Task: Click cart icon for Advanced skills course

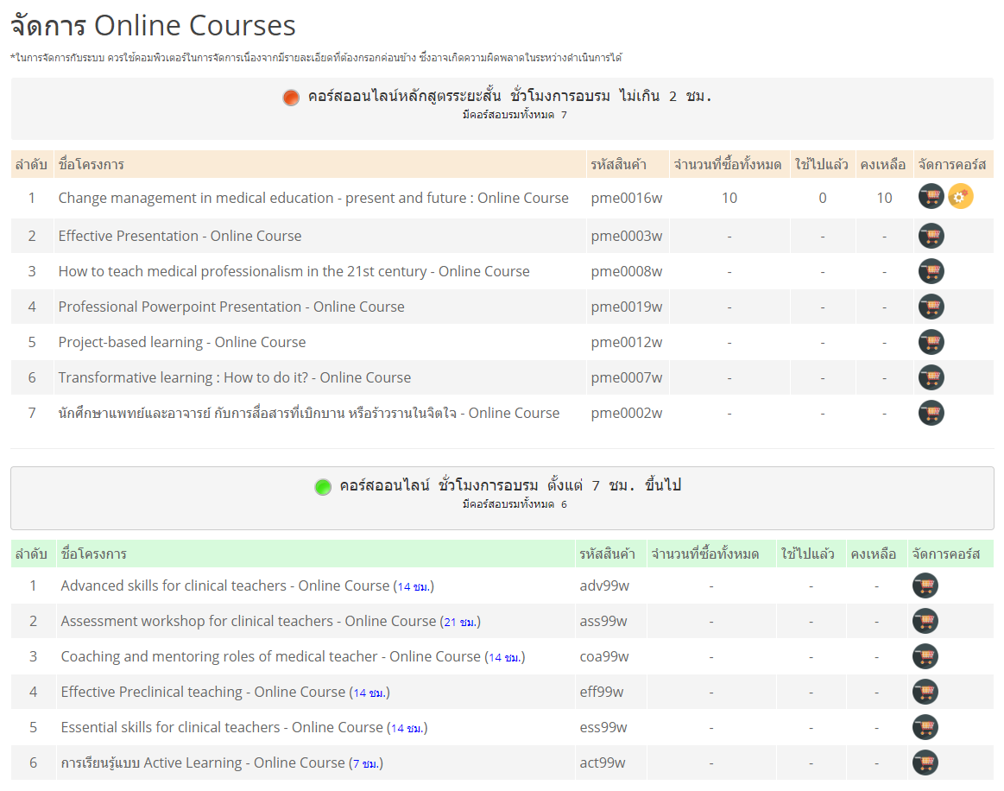Action: [925, 585]
